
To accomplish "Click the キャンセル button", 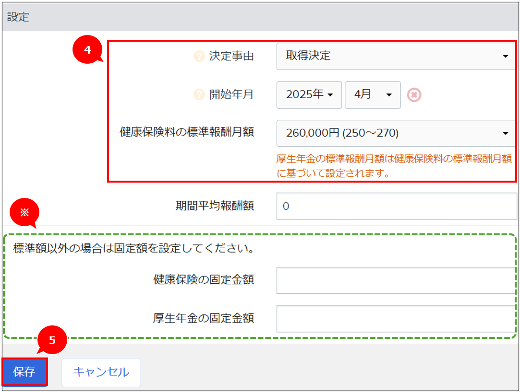I will pyautogui.click(x=101, y=372).
